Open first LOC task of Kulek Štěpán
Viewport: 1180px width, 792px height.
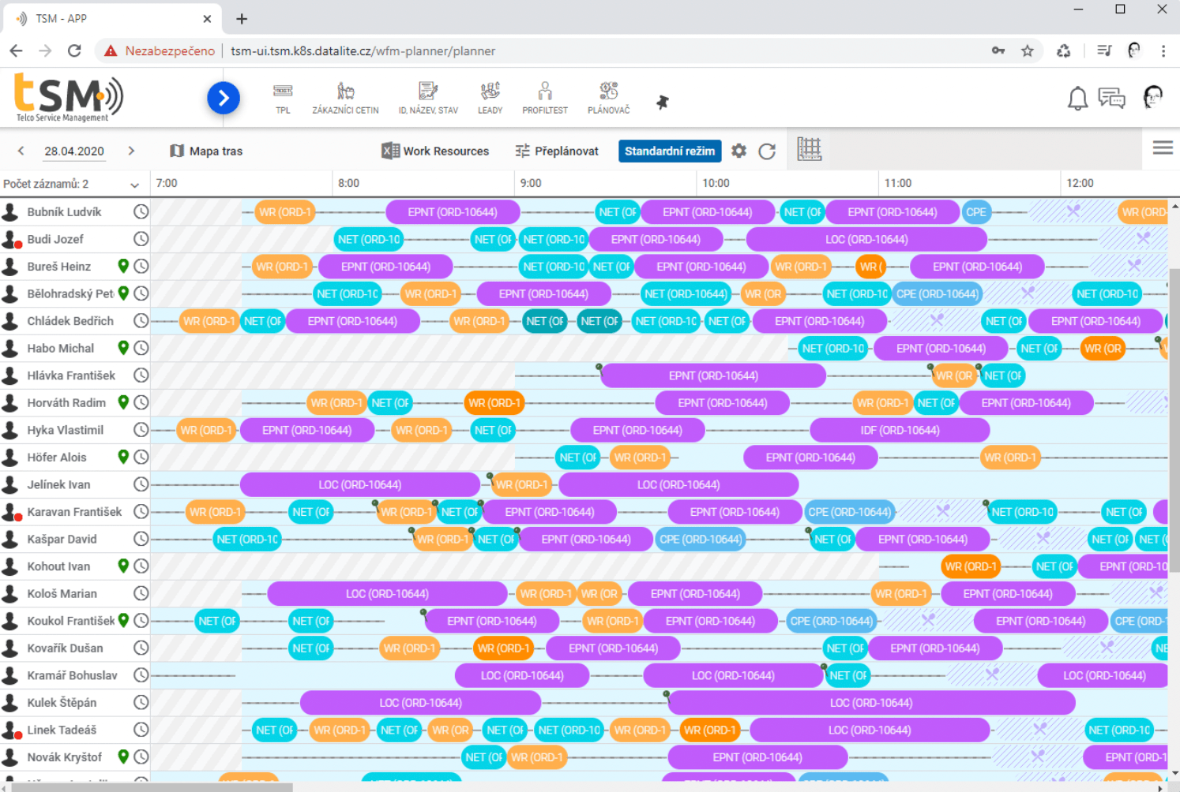pos(420,702)
